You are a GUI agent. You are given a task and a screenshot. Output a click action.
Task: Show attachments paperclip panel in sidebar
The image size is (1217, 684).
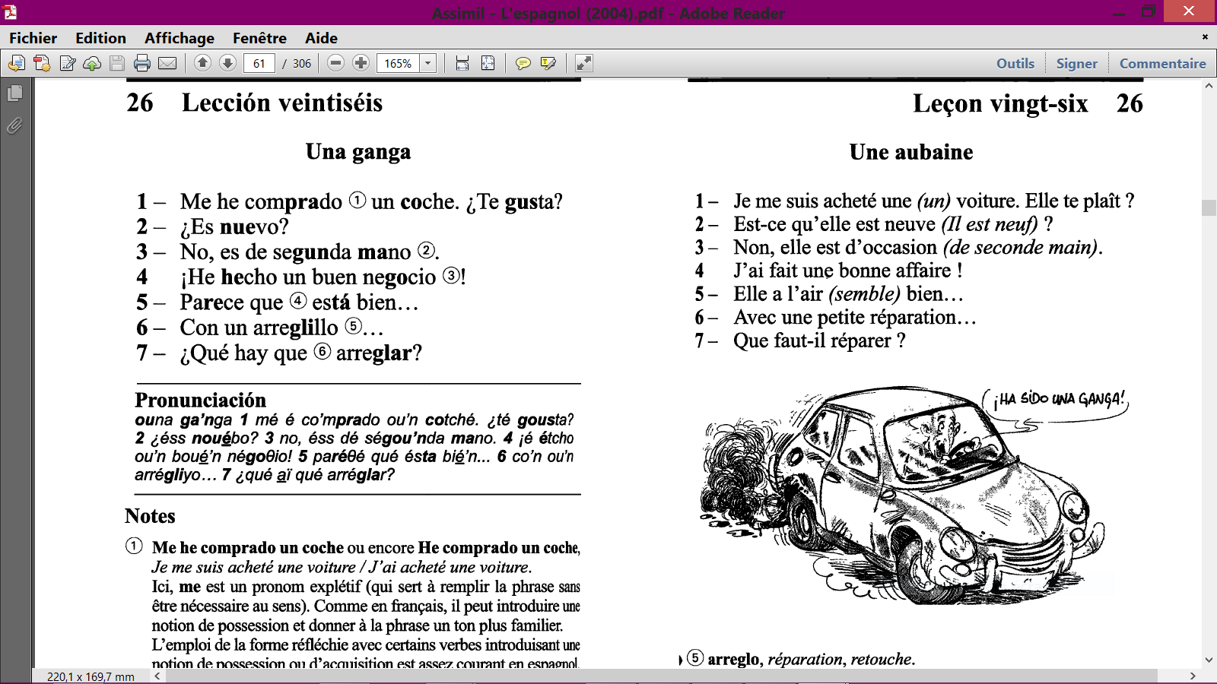pos(14,125)
